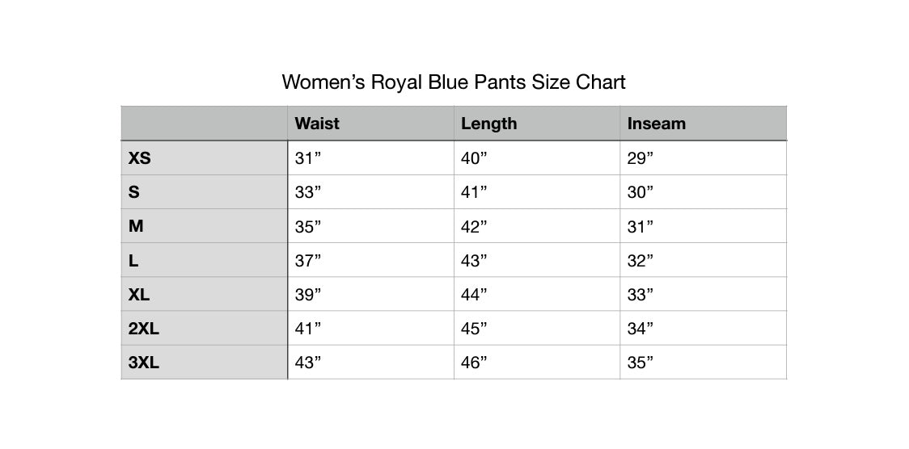This screenshot has width=909, height=449.
Task: Click the XL waist cell 39"
Action: pyautogui.click(x=308, y=295)
